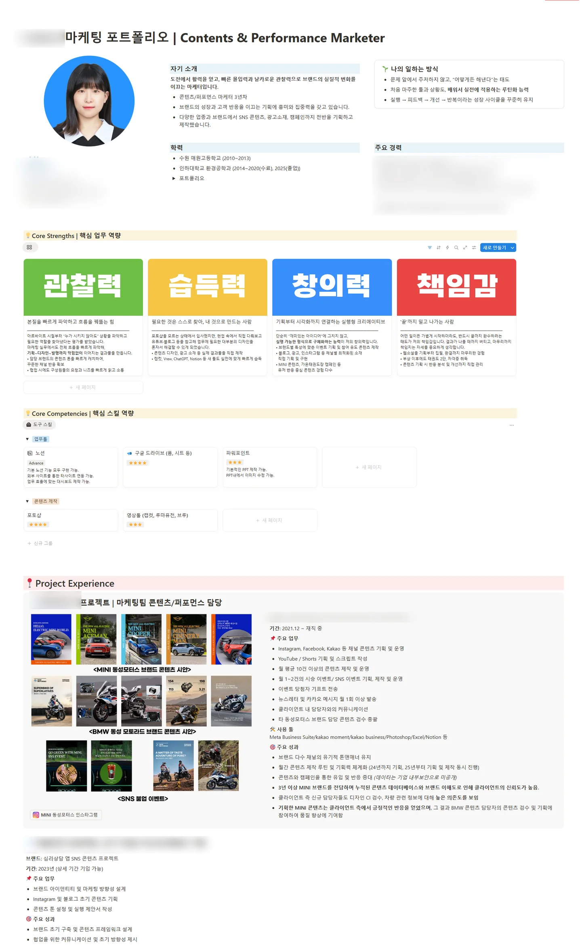Screen dimensions: 580x945
Task: Click the profile photo circle
Action: [x=89, y=101]
